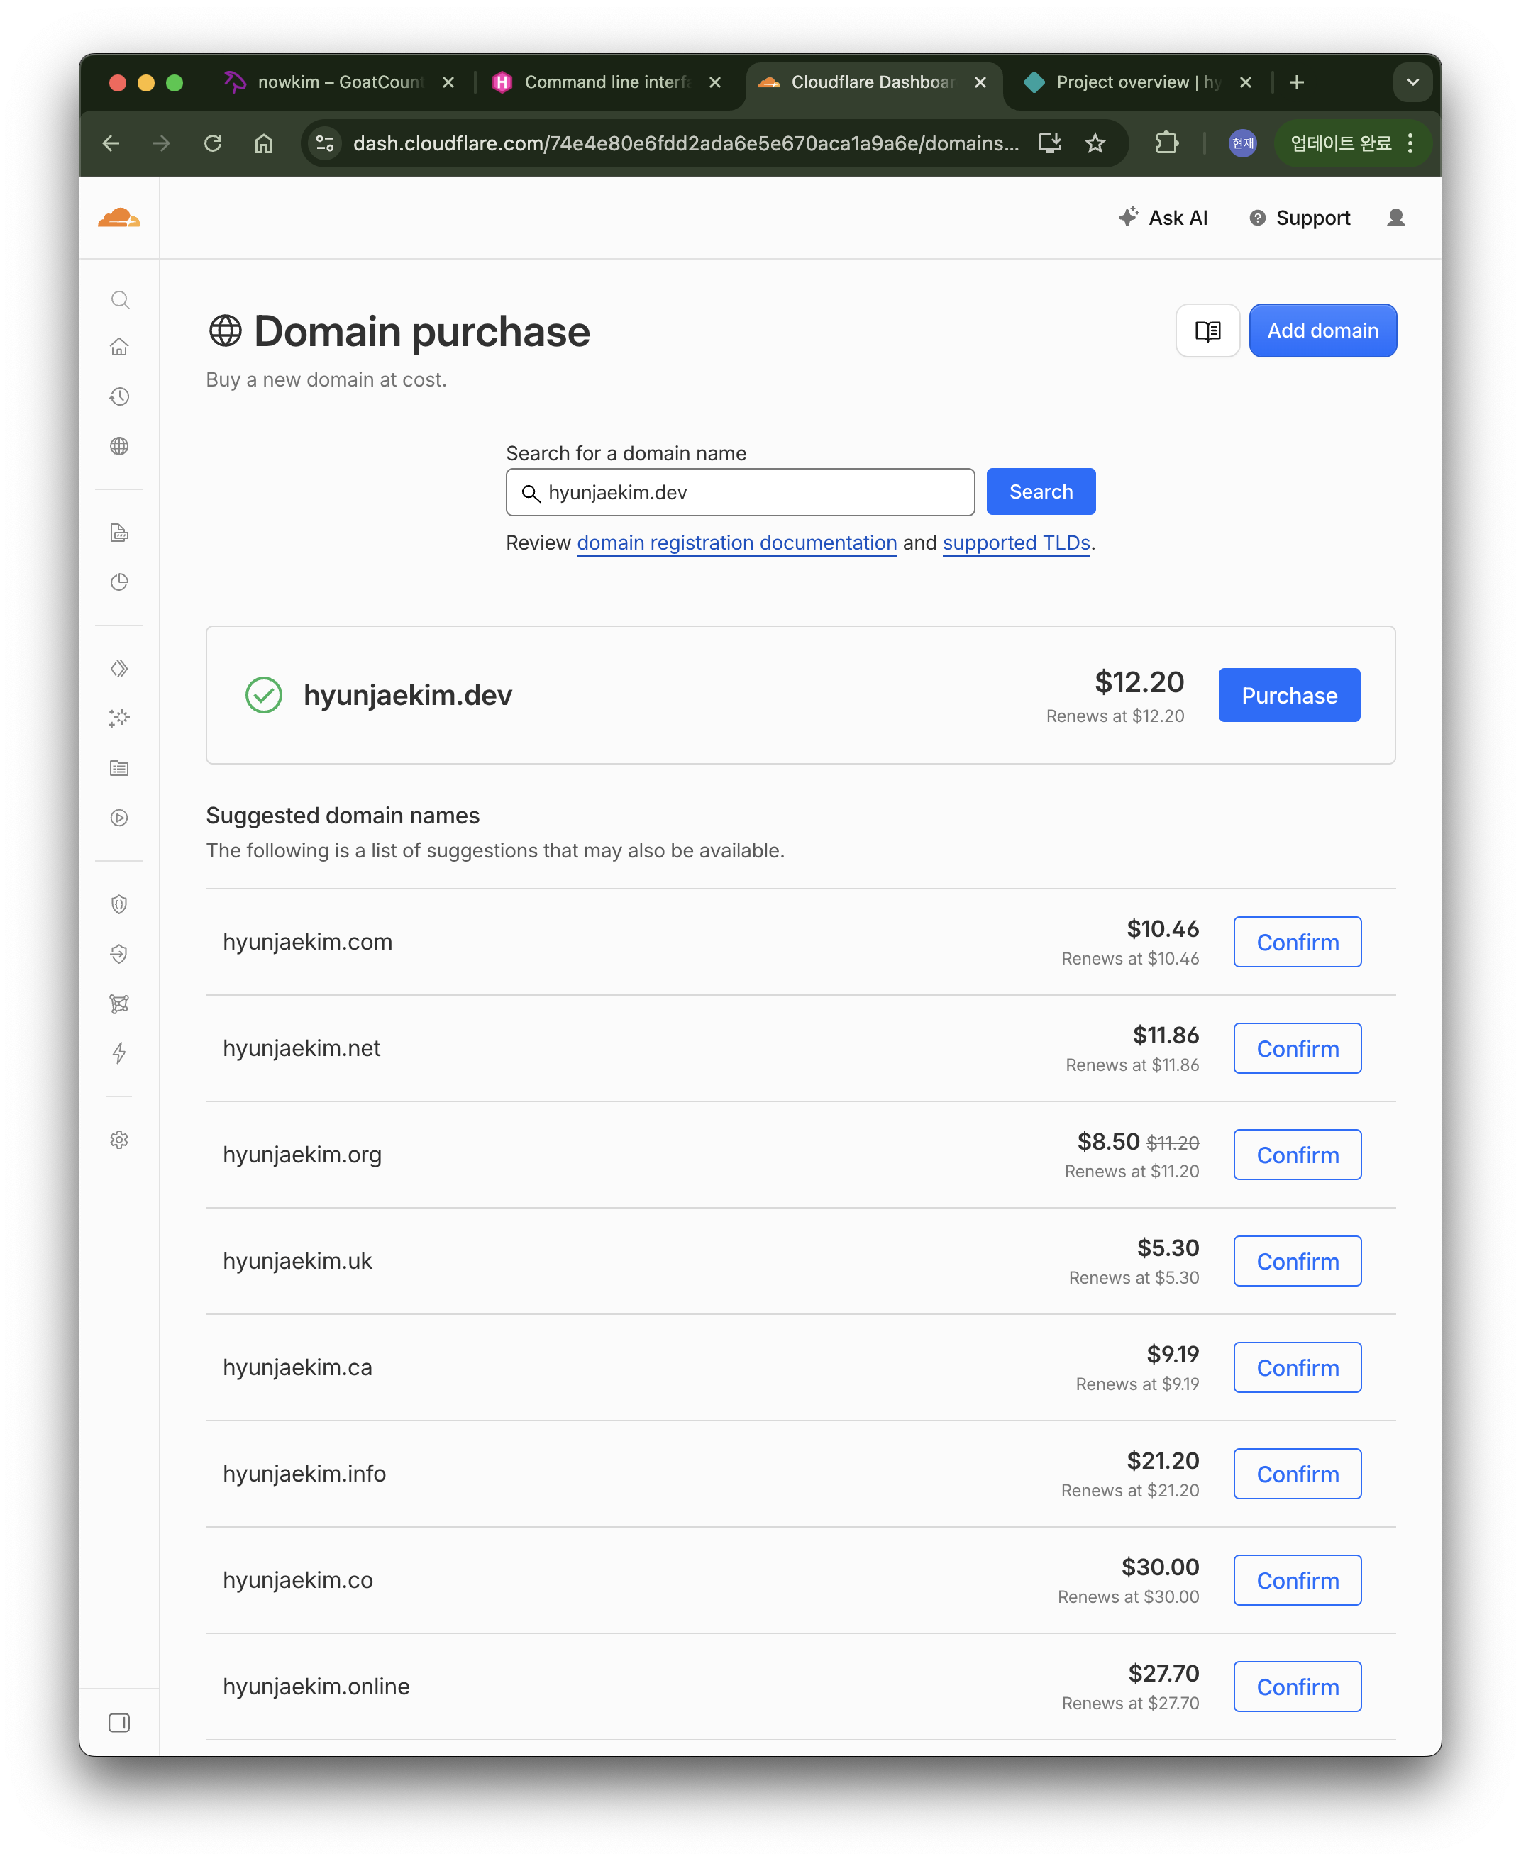
Task: Confirm hyunjaekim.co domain
Action: click(x=1297, y=1581)
